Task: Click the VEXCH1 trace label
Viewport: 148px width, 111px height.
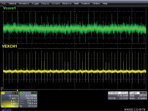Action: (10, 46)
